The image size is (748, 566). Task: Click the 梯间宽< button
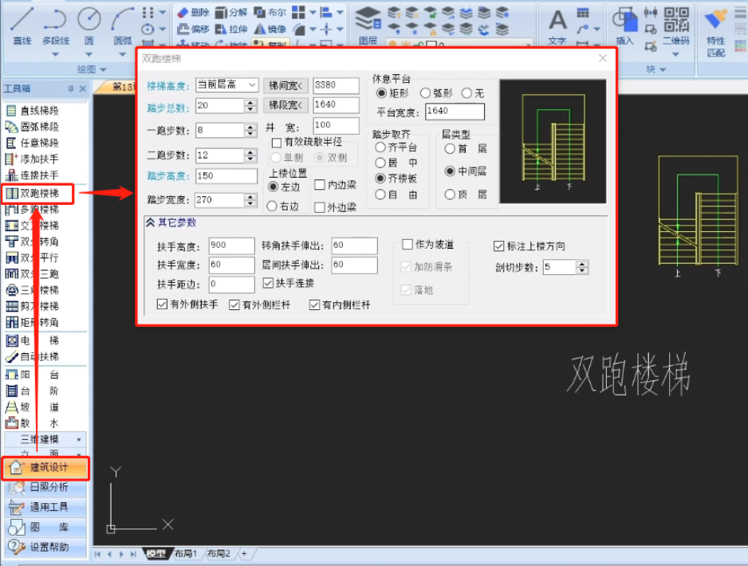coord(285,85)
